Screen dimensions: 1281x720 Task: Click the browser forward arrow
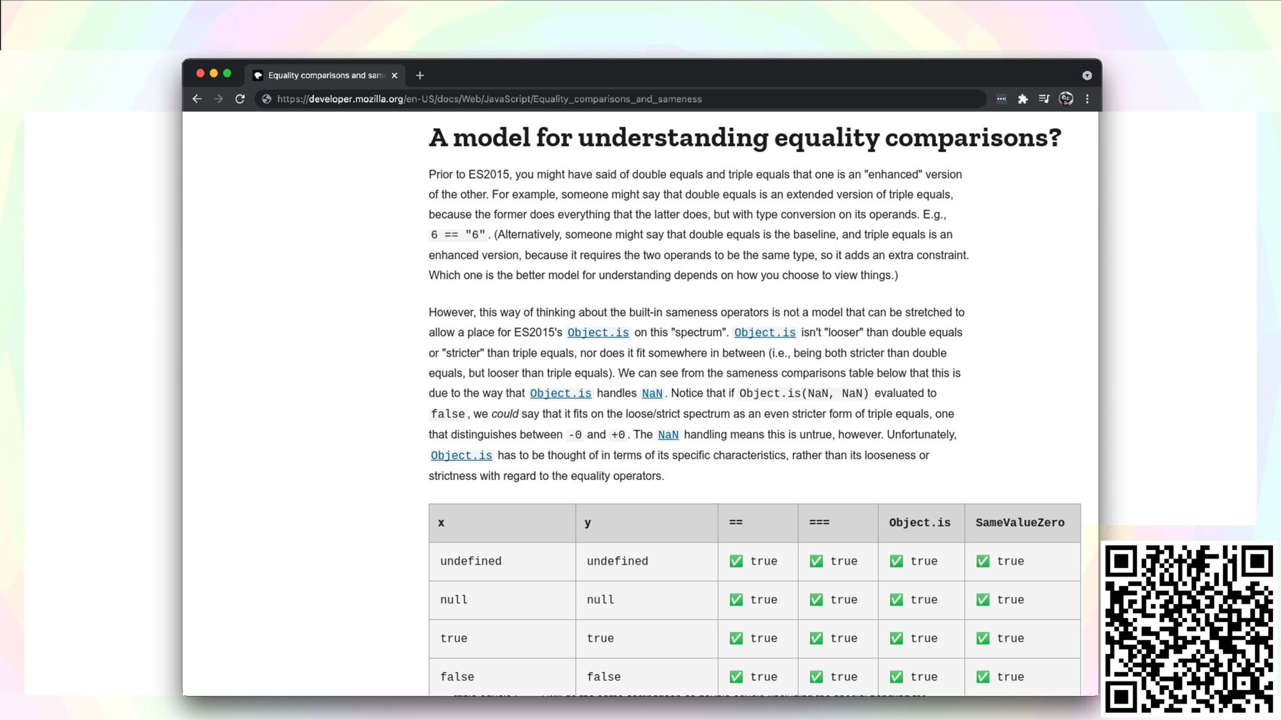coord(219,99)
